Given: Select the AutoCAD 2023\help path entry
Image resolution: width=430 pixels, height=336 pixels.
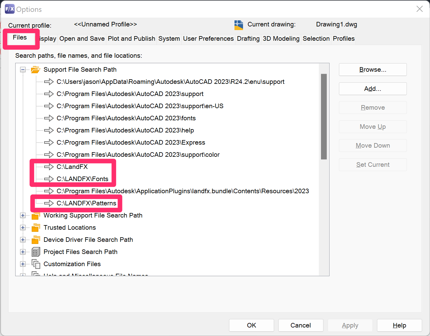Looking at the screenshot, I should (x=125, y=130).
